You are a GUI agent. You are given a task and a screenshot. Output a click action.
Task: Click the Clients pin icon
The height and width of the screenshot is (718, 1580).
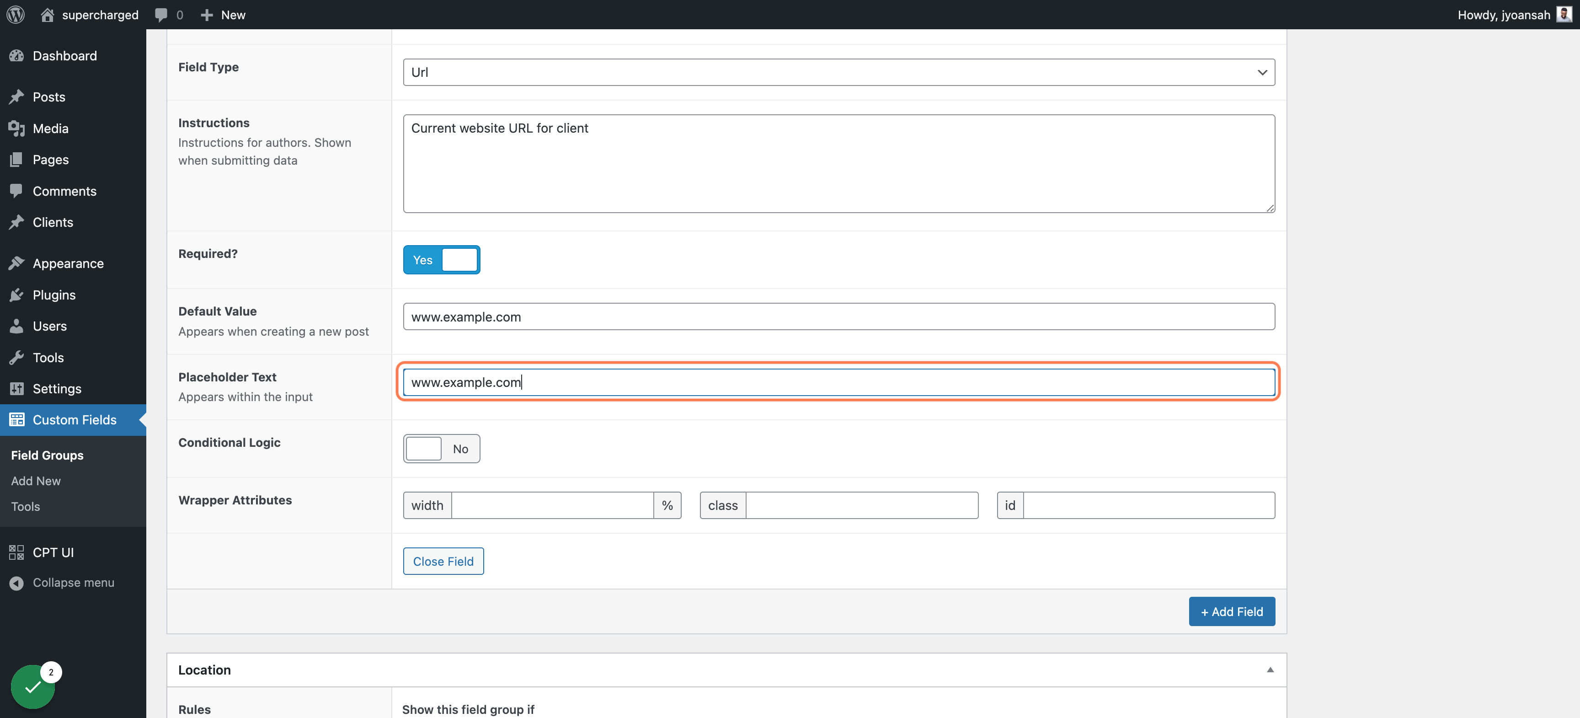[x=16, y=222]
